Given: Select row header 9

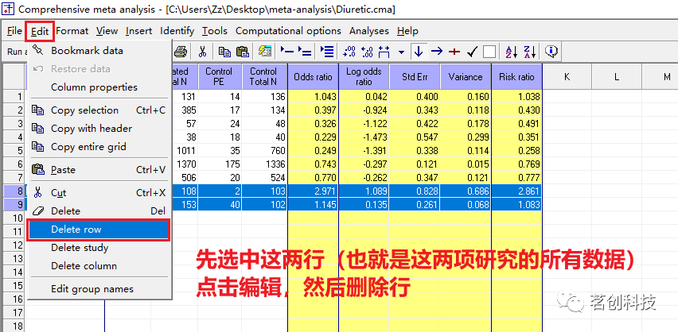Looking at the screenshot, I should (13, 205).
